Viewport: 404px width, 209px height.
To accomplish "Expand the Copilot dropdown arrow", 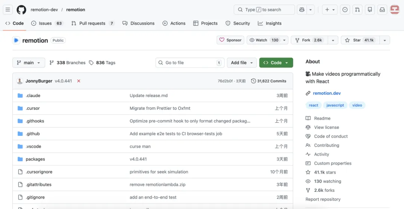I will pos(310,9).
